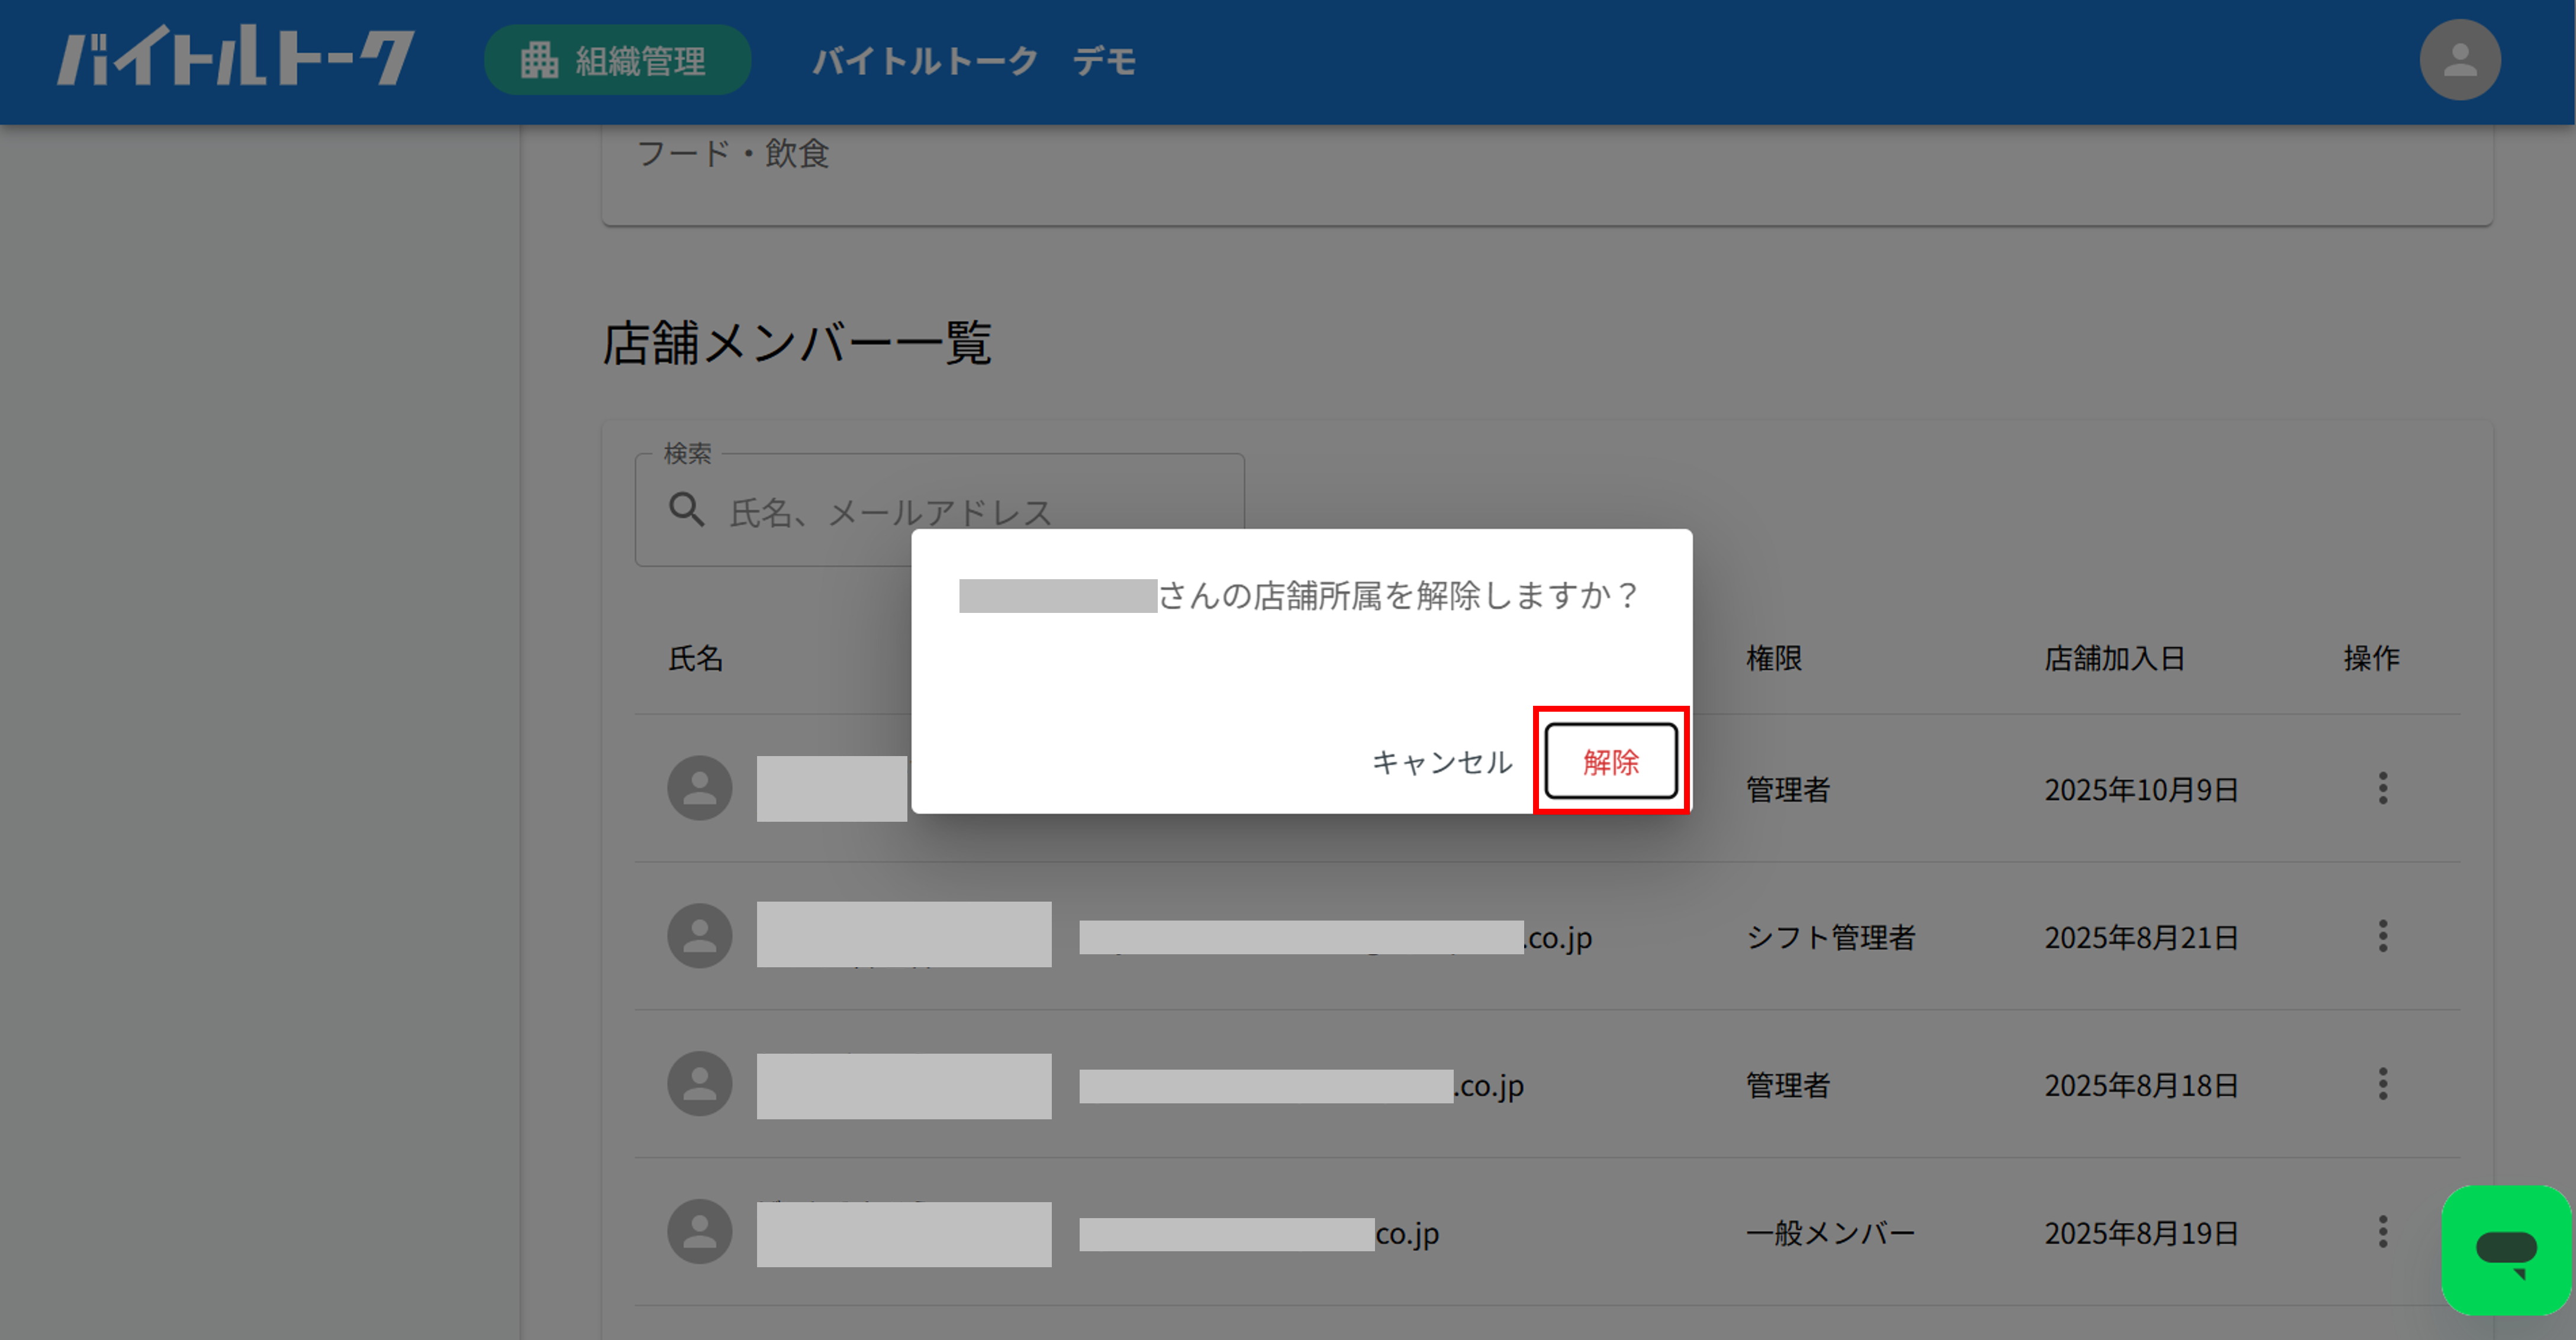Click the バイトルトーク logo
Image resolution: width=2576 pixels, height=1340 pixels.
click(235, 57)
